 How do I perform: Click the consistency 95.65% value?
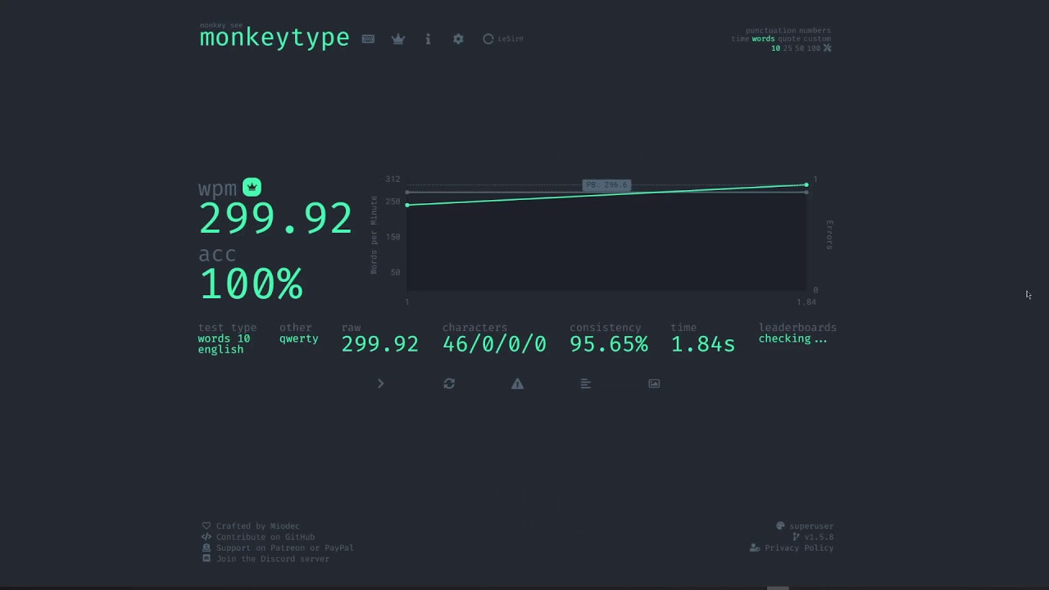[609, 344]
